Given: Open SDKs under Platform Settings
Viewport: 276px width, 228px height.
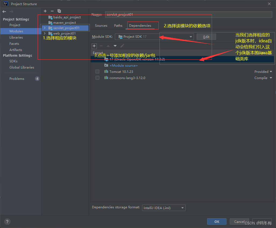Looking at the screenshot, I should [x=13, y=61].
